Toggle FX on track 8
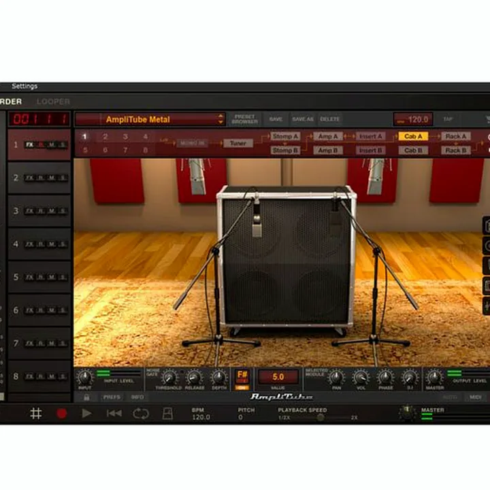The width and height of the screenshot is (490, 490). point(30,376)
